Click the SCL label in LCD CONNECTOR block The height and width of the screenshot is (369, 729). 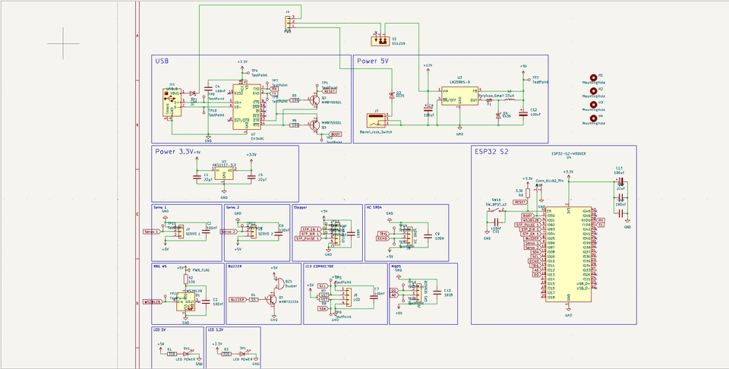click(322, 285)
